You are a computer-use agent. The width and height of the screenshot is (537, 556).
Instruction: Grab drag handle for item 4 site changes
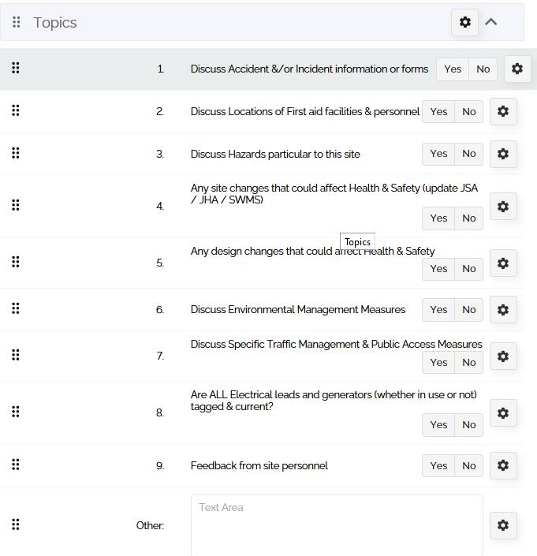tap(16, 205)
